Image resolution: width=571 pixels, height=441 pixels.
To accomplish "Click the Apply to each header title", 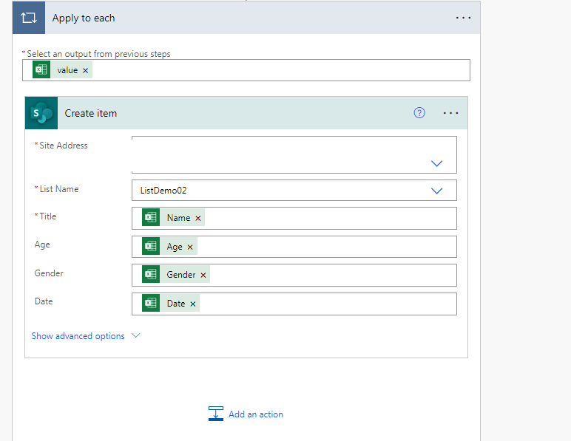I will click(x=84, y=18).
